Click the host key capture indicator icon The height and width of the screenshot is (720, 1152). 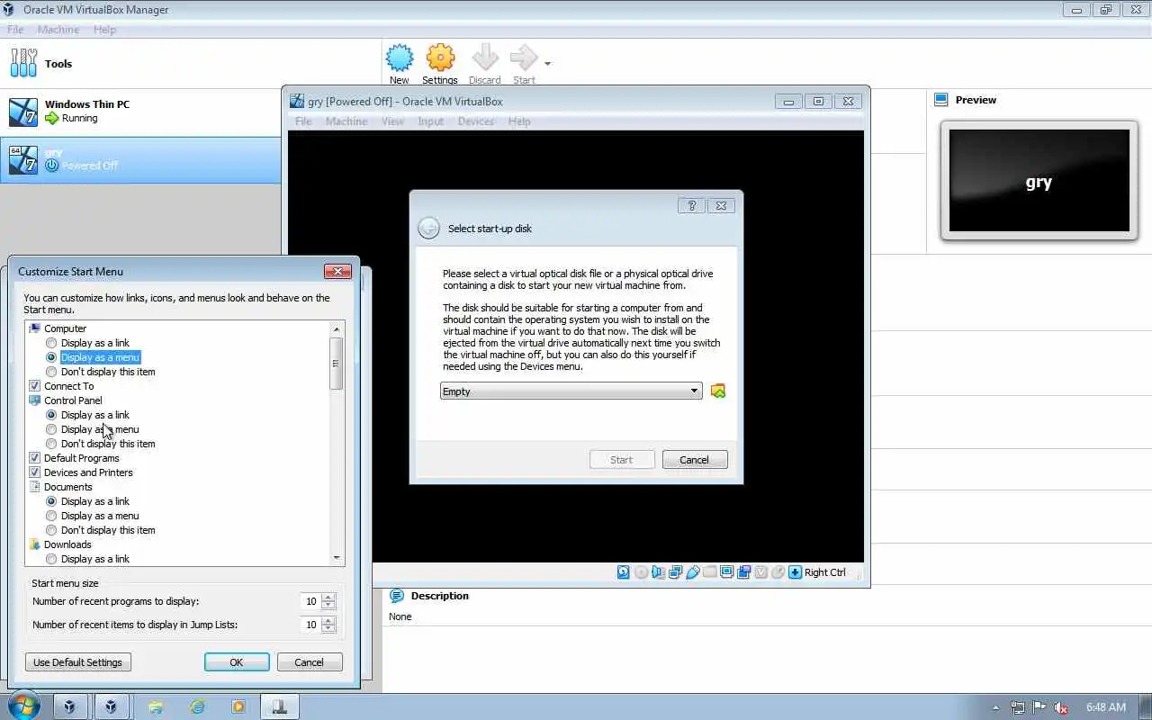coord(795,571)
